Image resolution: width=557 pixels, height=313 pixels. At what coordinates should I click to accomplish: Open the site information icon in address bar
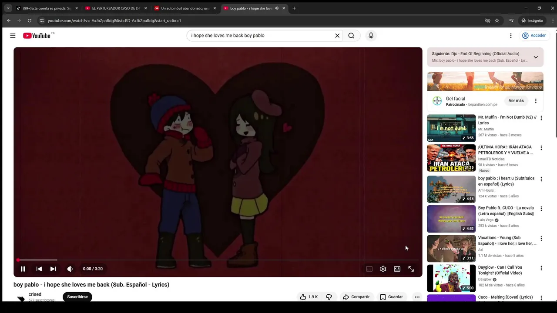[x=42, y=20]
